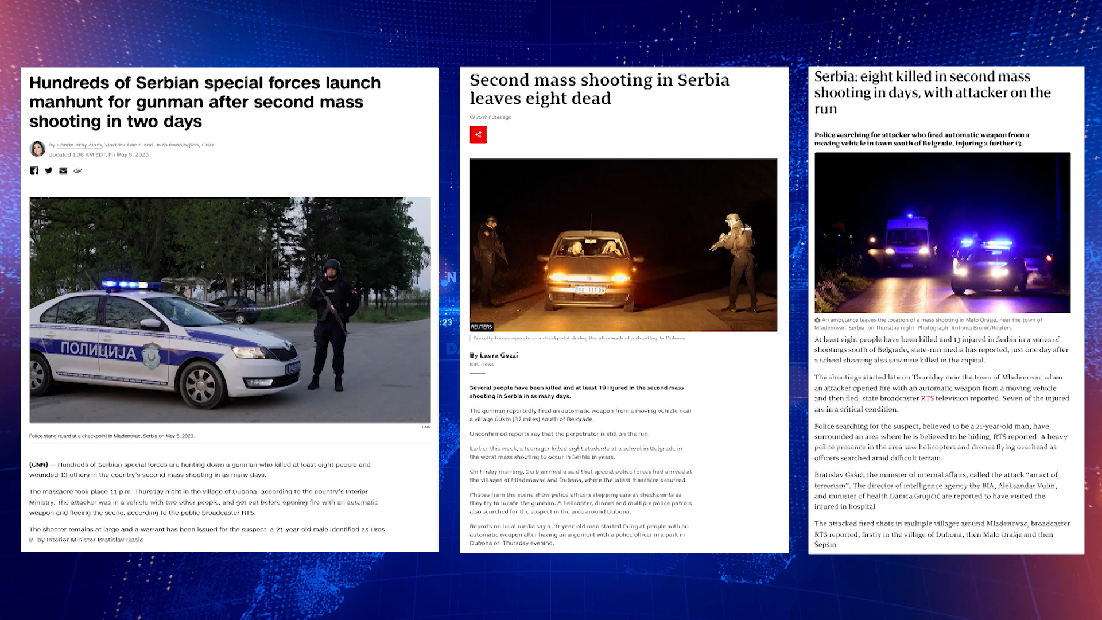Click the CNN author avatar photo
Screen dimensions: 1102x620
point(37,149)
